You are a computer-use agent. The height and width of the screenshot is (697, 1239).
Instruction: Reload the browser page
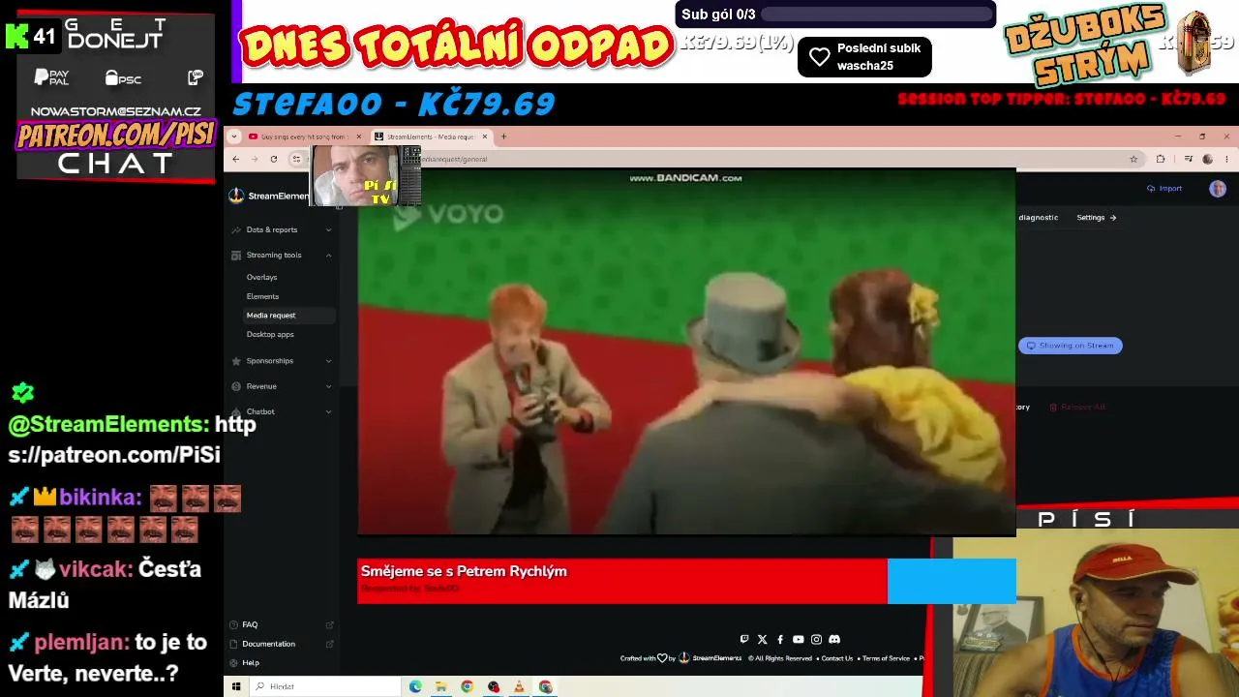274,159
